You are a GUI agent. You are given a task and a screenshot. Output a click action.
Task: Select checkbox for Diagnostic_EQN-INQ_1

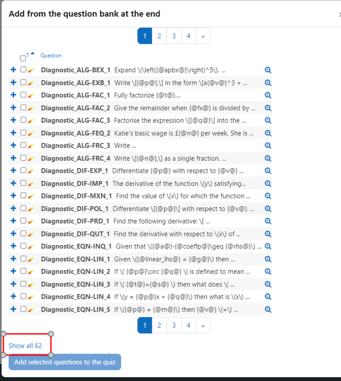coord(23,246)
